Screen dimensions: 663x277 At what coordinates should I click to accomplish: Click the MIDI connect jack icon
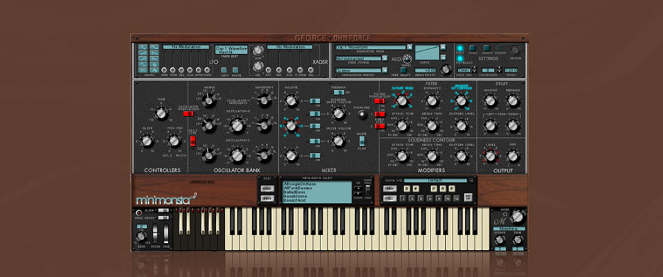click(x=408, y=59)
